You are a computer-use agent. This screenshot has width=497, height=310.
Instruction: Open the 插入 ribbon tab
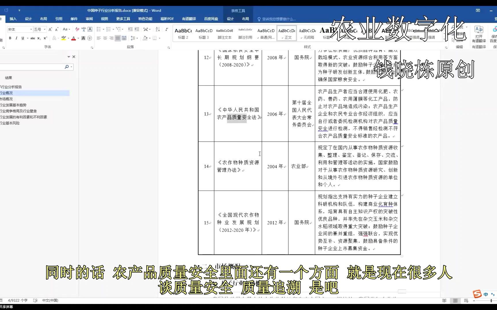coord(13,19)
